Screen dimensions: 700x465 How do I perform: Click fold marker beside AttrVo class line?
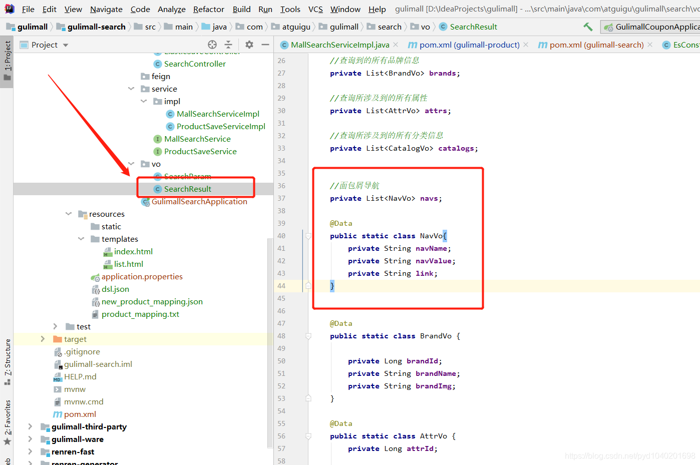pos(308,436)
